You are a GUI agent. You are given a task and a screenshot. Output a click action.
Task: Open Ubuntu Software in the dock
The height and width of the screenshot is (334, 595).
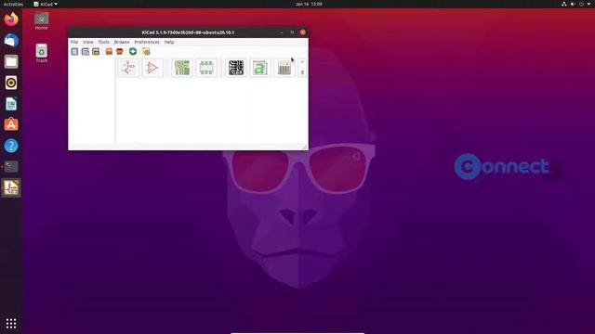(11, 124)
